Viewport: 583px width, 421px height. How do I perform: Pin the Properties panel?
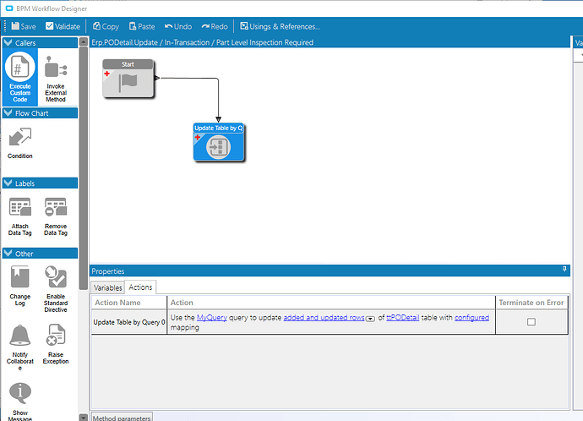point(564,269)
